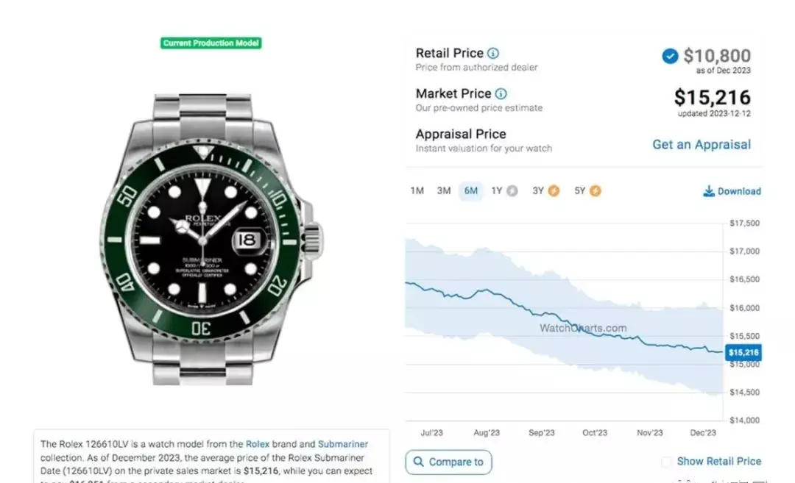Switch chart to 1Y range
The height and width of the screenshot is (483, 795).
point(497,191)
